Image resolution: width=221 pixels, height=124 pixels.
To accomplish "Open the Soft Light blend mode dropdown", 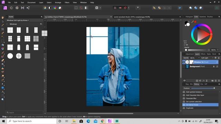I will point(207,58).
